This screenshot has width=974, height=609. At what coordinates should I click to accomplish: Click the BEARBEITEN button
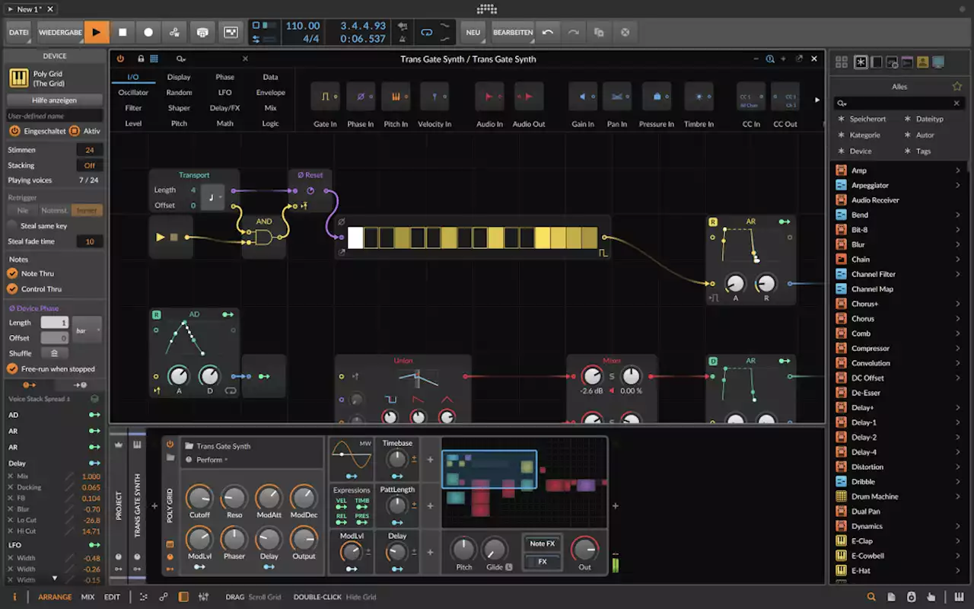512,33
